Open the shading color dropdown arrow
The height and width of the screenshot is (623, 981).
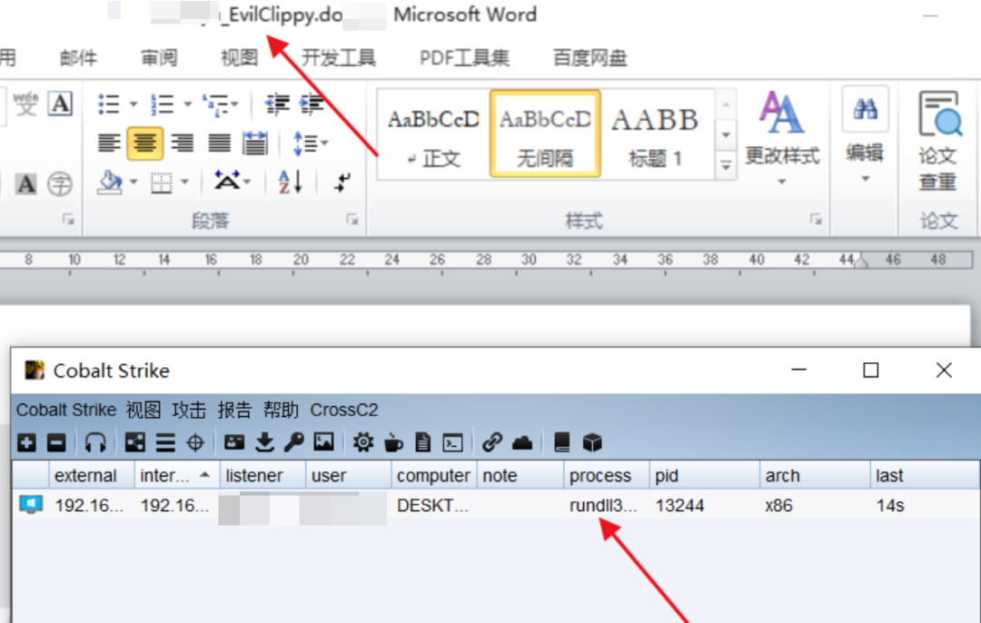tap(134, 183)
